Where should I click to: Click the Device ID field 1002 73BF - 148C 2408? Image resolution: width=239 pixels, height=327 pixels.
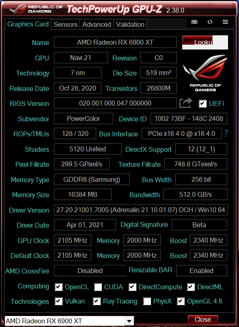coord(189,118)
